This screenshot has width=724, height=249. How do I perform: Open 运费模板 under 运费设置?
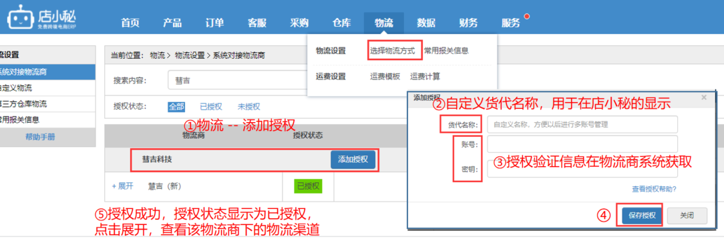pyautogui.click(x=385, y=77)
